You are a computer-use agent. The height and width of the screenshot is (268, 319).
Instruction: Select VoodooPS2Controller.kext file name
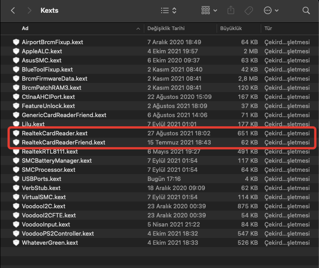click(58, 234)
